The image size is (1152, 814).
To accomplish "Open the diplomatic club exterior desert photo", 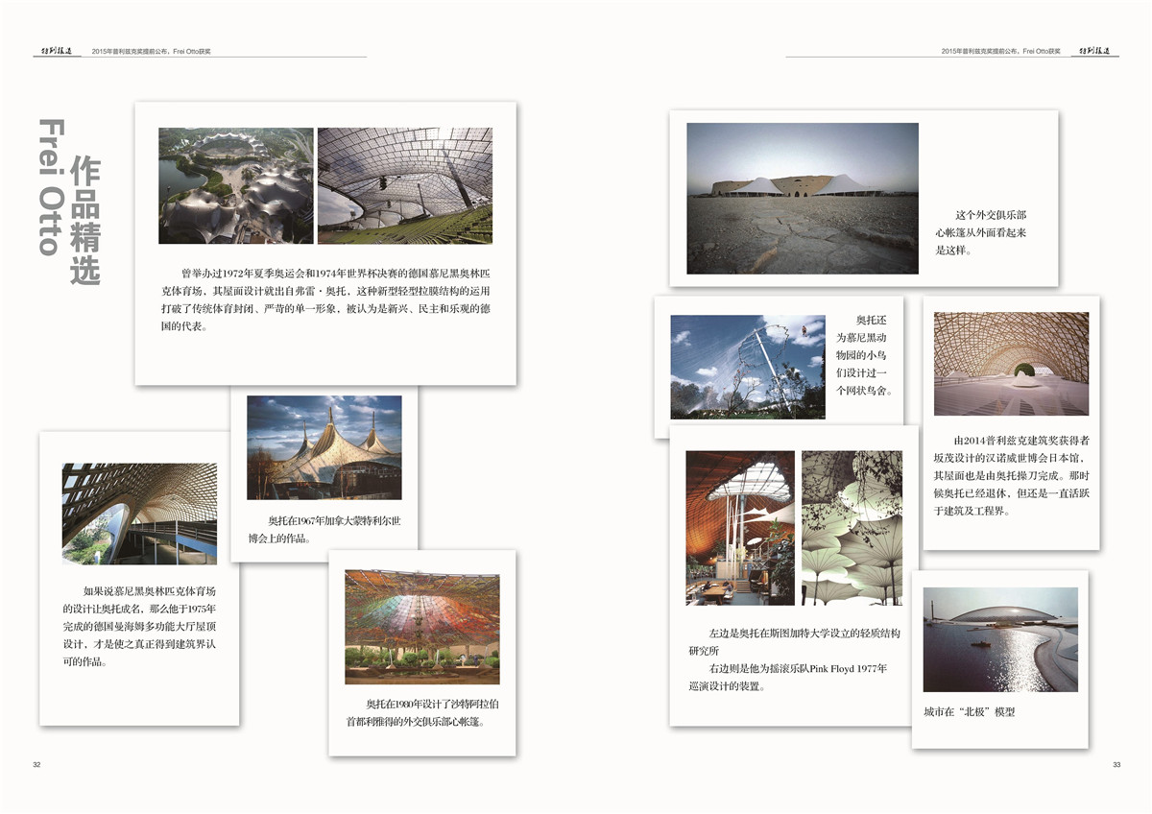I will click(802, 198).
